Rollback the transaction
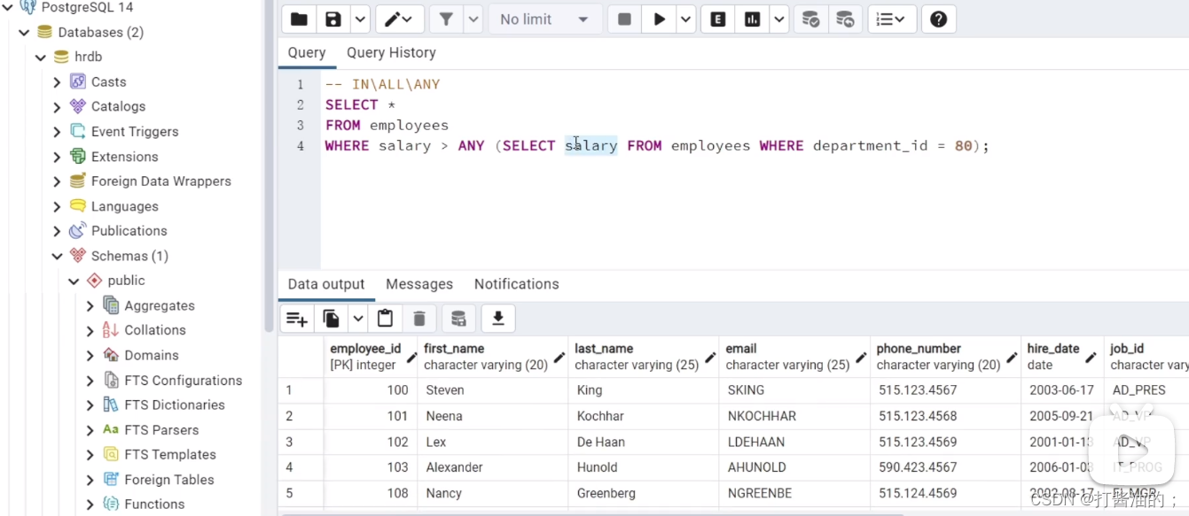Image resolution: width=1189 pixels, height=516 pixels. 845,19
